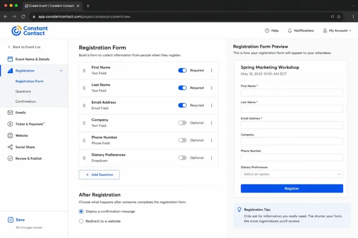Open more options for Phone Number field
358x238 pixels.
point(212,140)
